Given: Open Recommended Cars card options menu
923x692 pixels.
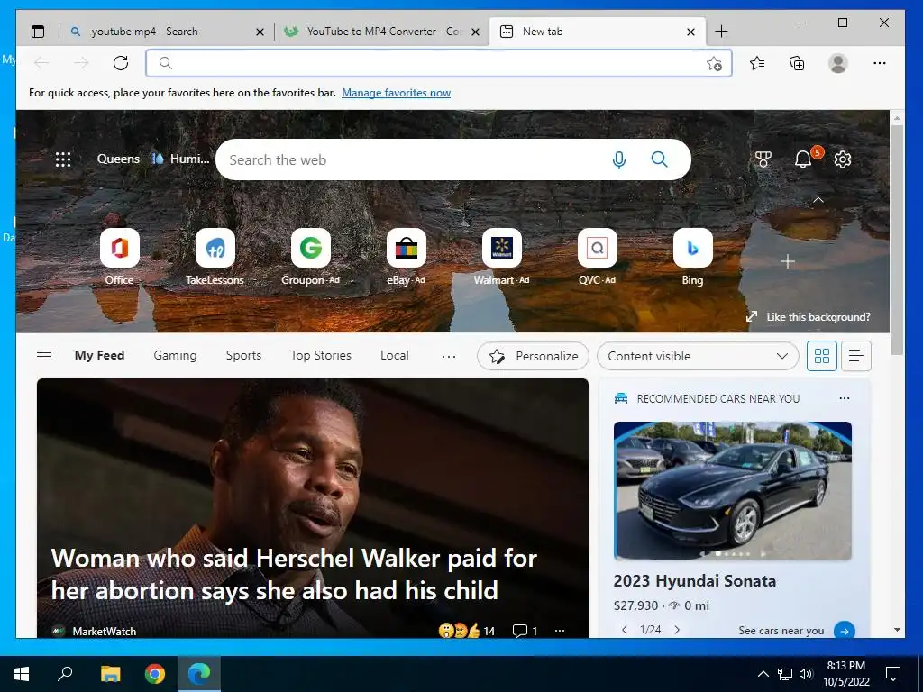Looking at the screenshot, I should coord(844,398).
